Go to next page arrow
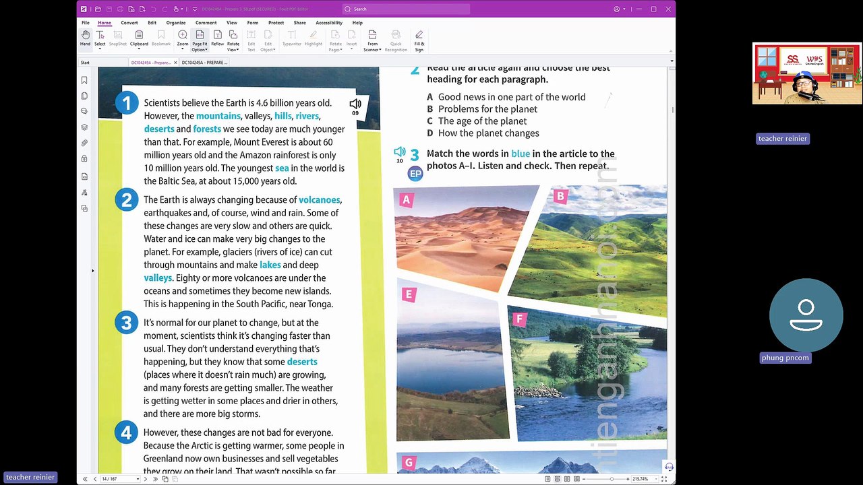This screenshot has height=485, width=863. click(147, 479)
